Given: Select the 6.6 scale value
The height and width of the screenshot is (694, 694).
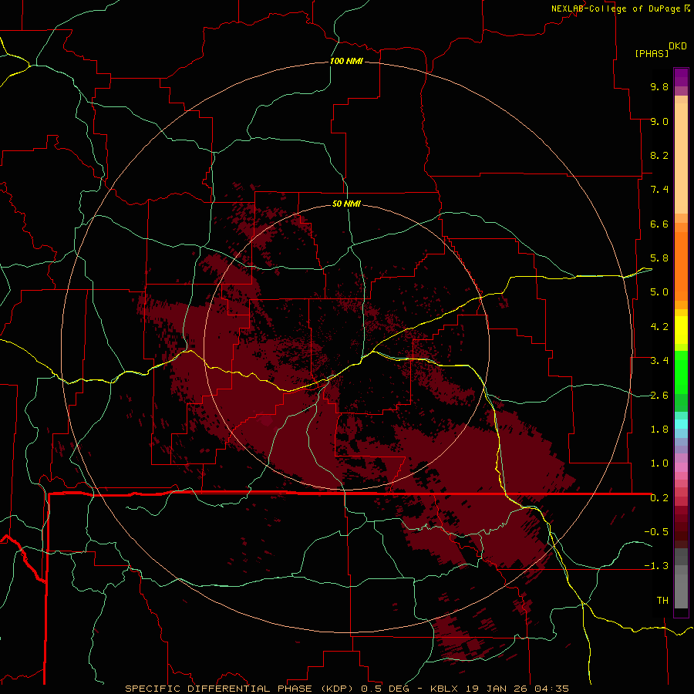Looking at the screenshot, I should point(659,224).
